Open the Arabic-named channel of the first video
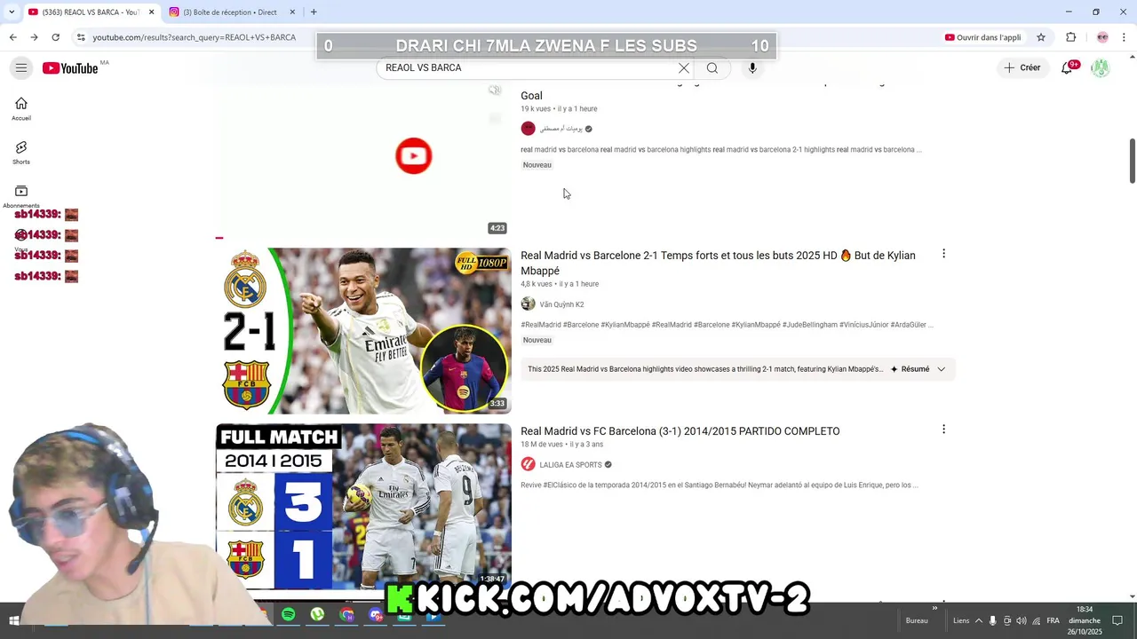The height and width of the screenshot is (639, 1137). pyautogui.click(x=561, y=129)
